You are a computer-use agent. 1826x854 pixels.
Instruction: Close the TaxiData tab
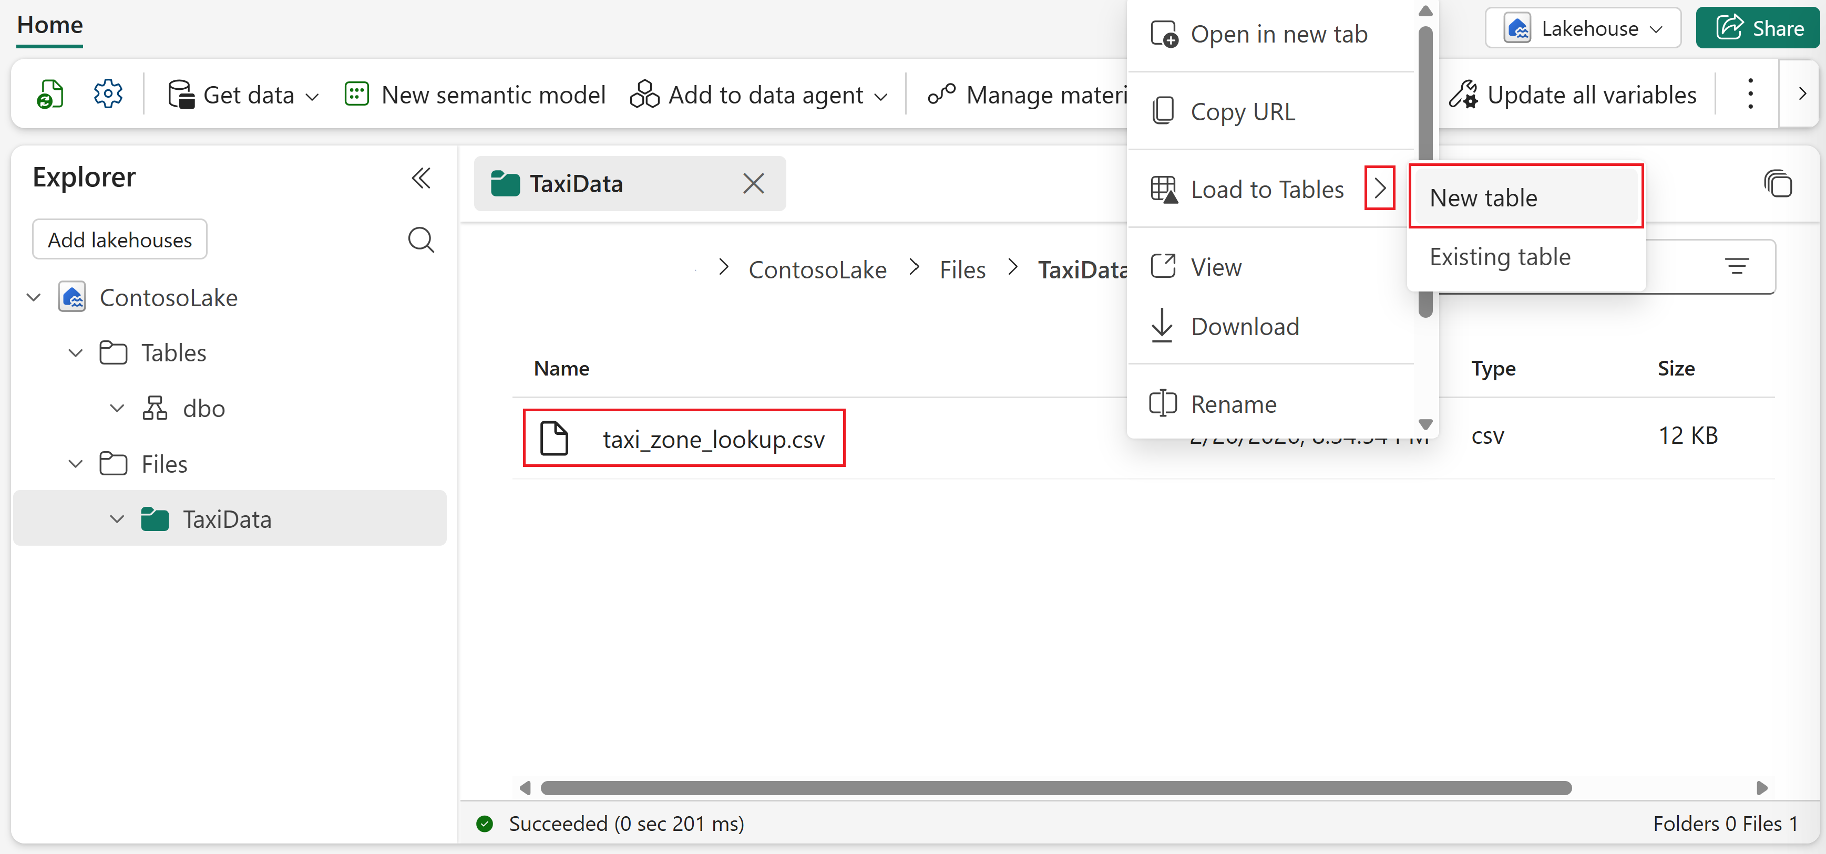[753, 184]
